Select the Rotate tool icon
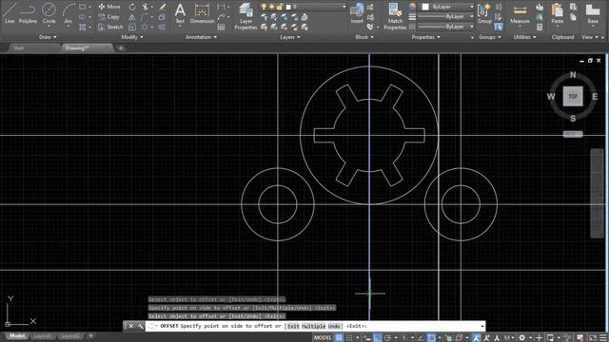Screen dimensions: 609x342 132,7
